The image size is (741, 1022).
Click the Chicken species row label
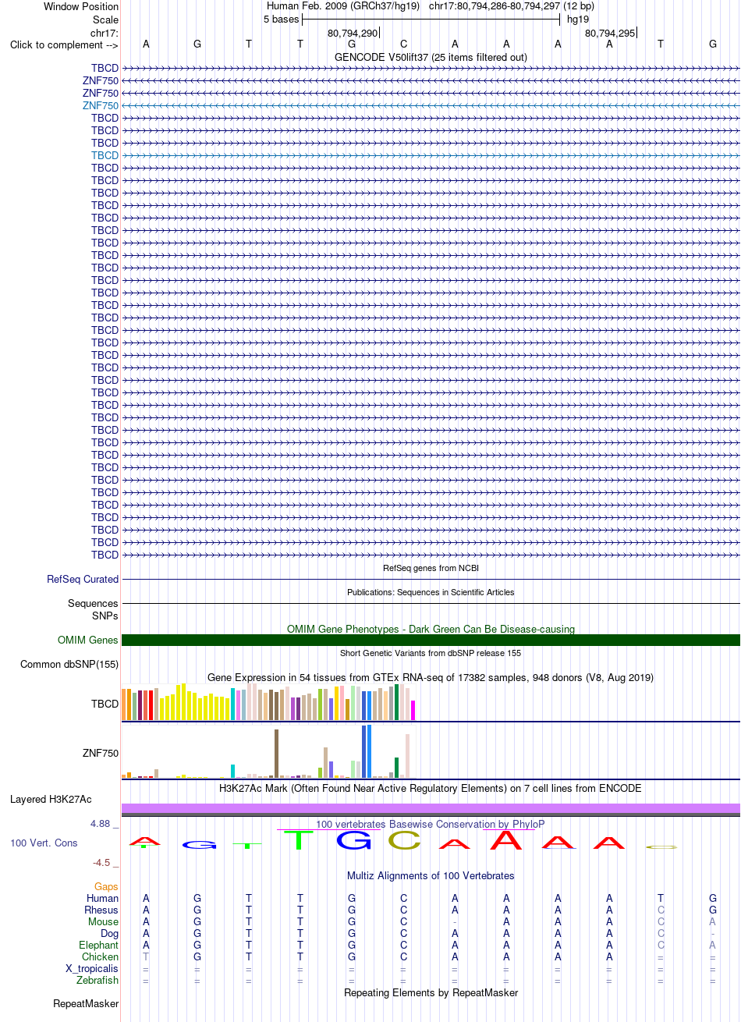pos(101,957)
